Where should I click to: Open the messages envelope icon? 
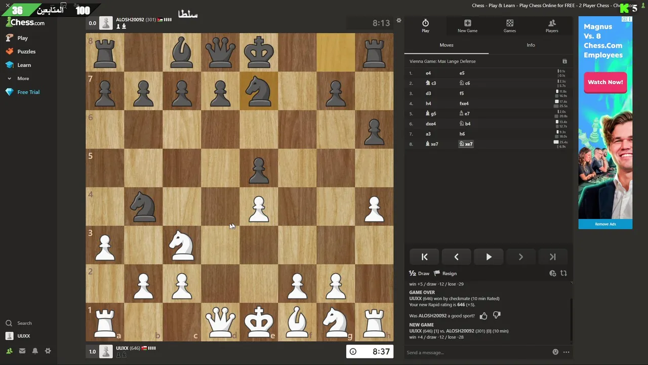click(x=22, y=351)
